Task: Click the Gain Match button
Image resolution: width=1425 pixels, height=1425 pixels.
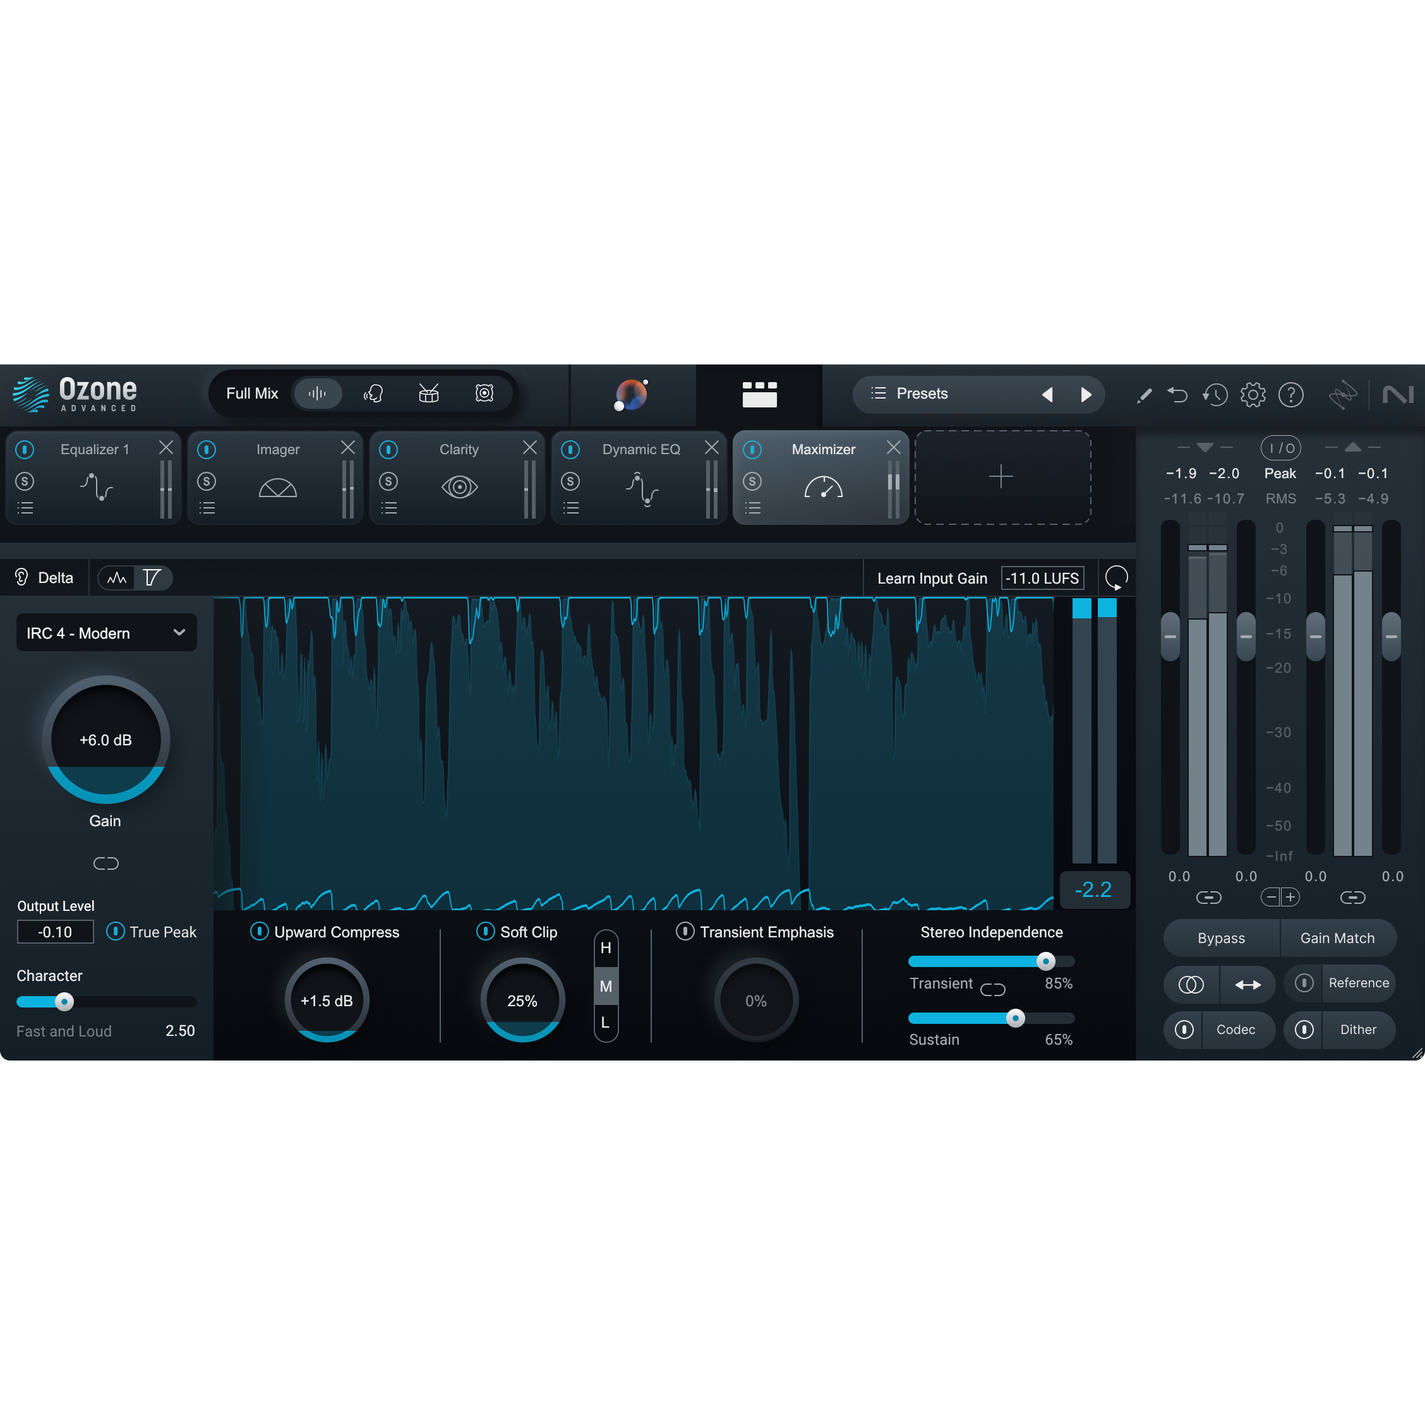Action: (x=1337, y=937)
